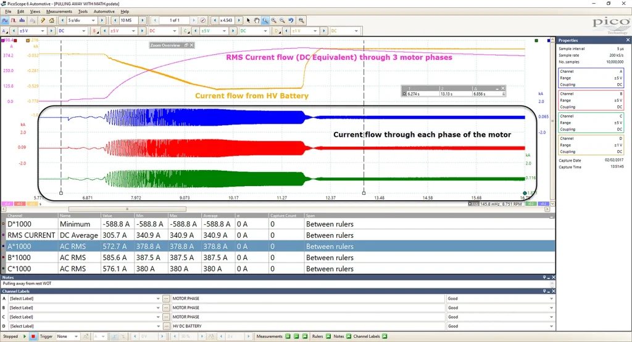Switch to Spectrum Mode icon

(22, 20)
